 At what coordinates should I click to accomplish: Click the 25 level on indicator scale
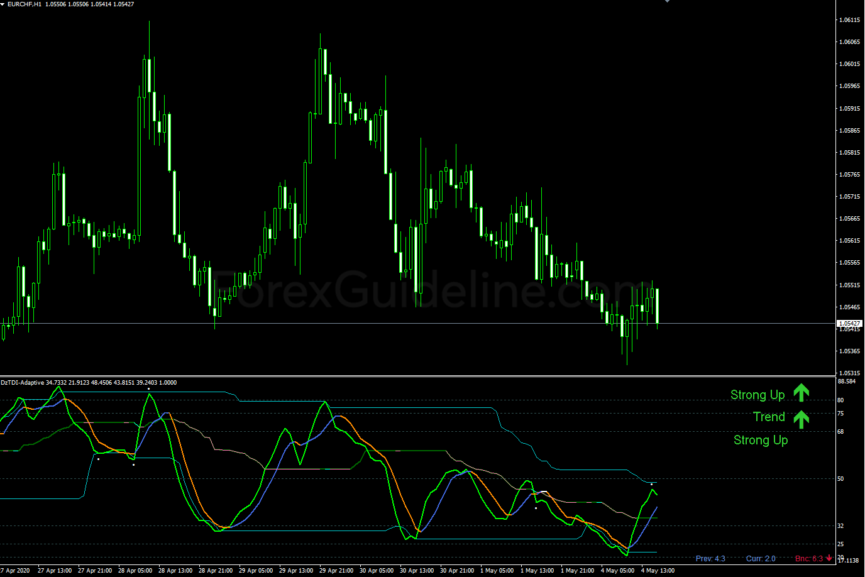coord(841,544)
